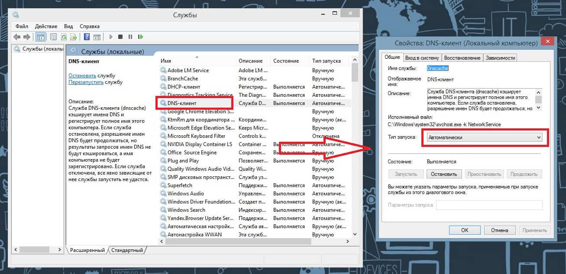Switch to the Вход в систему tab

[422, 58]
